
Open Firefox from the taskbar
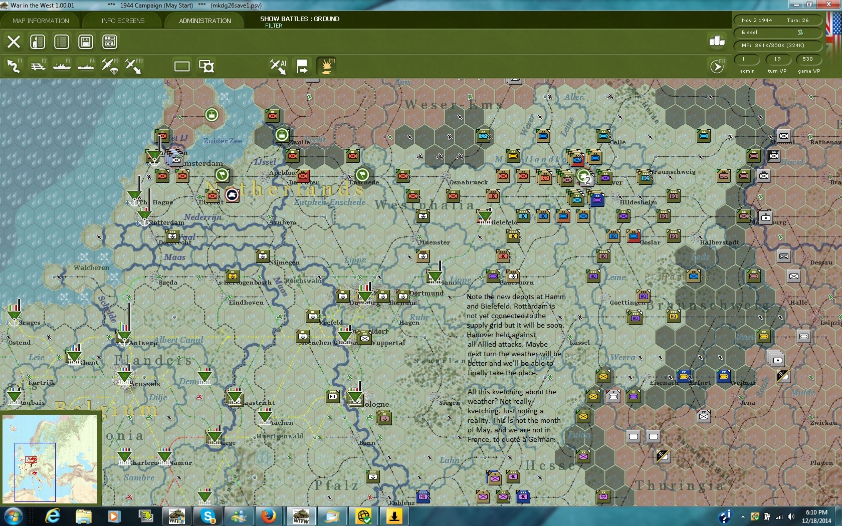(x=269, y=516)
